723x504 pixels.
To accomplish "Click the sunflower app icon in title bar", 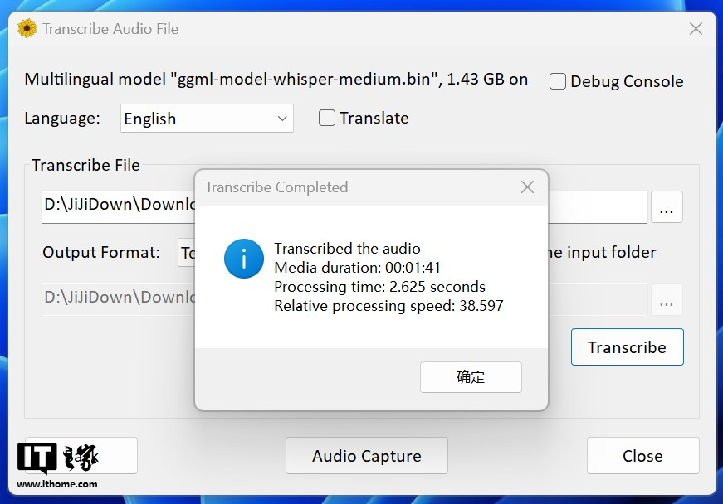I will coord(27,29).
